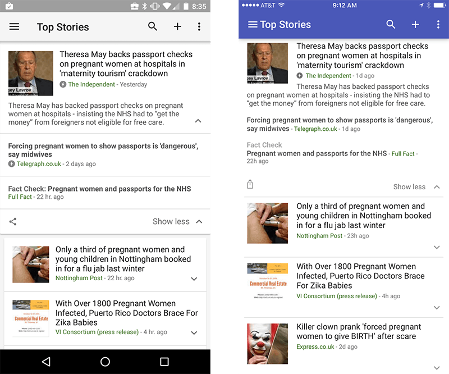449x374 pixels.
Task: Collapse Theresa May summary chevron on Android
Action: pyautogui.click(x=198, y=121)
